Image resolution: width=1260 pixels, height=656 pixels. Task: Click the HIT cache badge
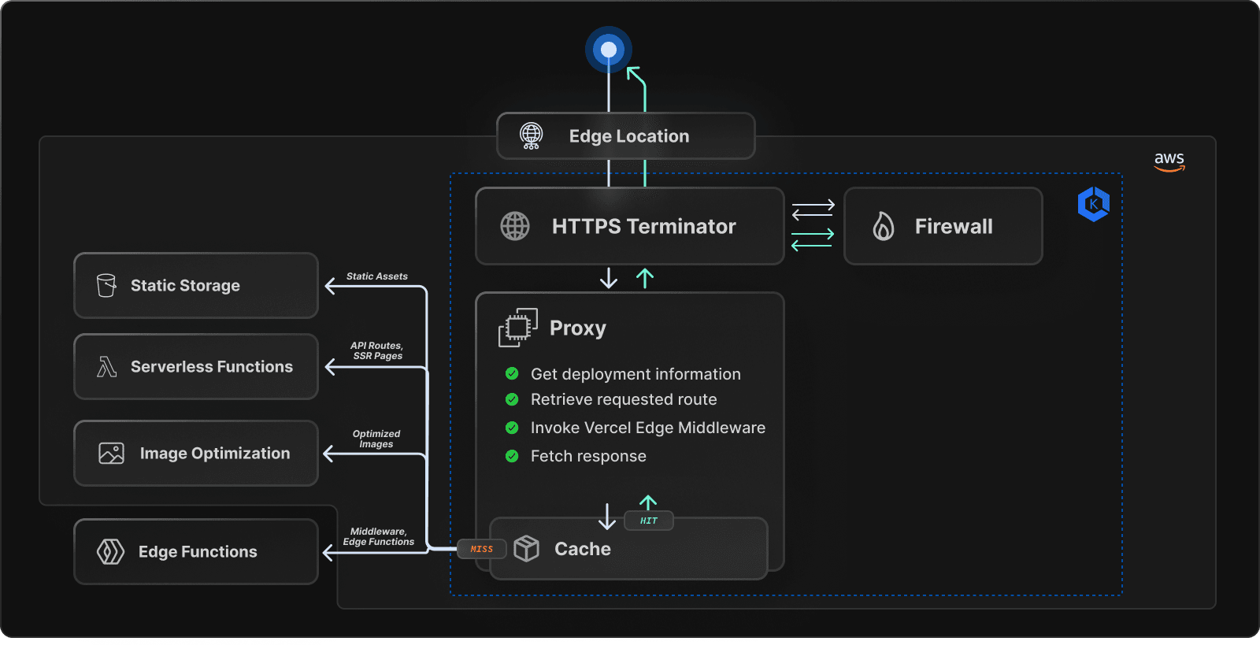click(648, 521)
